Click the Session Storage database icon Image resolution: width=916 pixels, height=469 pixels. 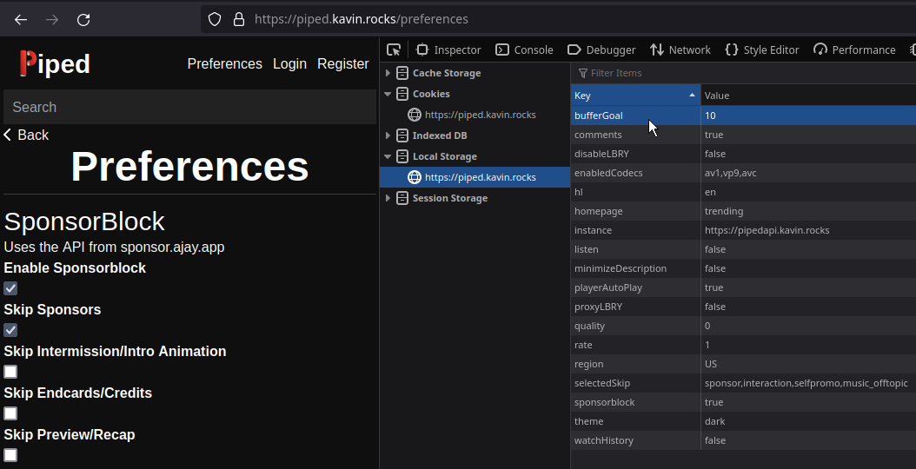coord(402,198)
